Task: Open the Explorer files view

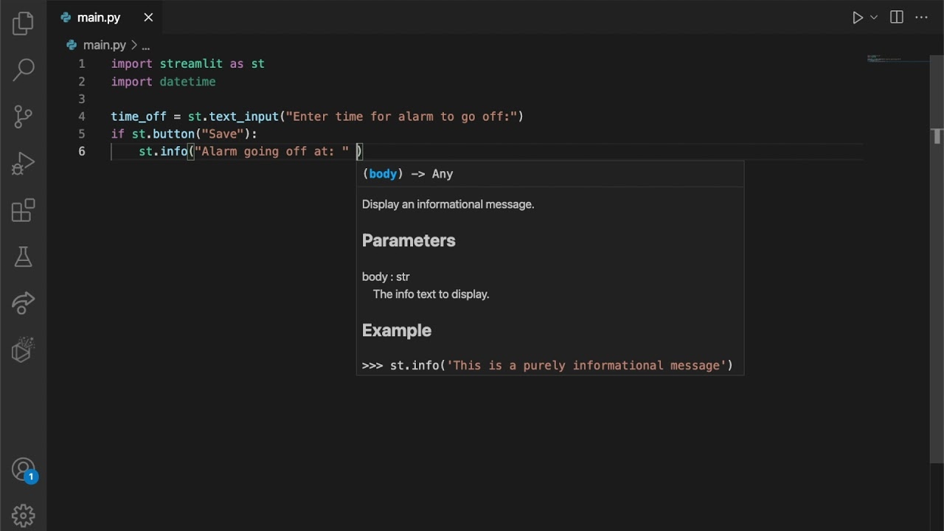Action: tap(23, 24)
